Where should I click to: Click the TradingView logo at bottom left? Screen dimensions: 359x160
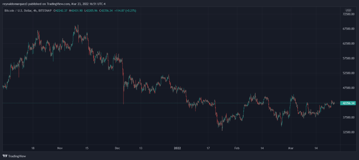coord(14,156)
